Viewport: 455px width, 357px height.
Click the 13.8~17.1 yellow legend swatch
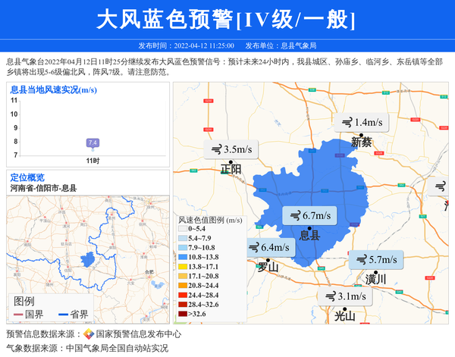pos(183,267)
